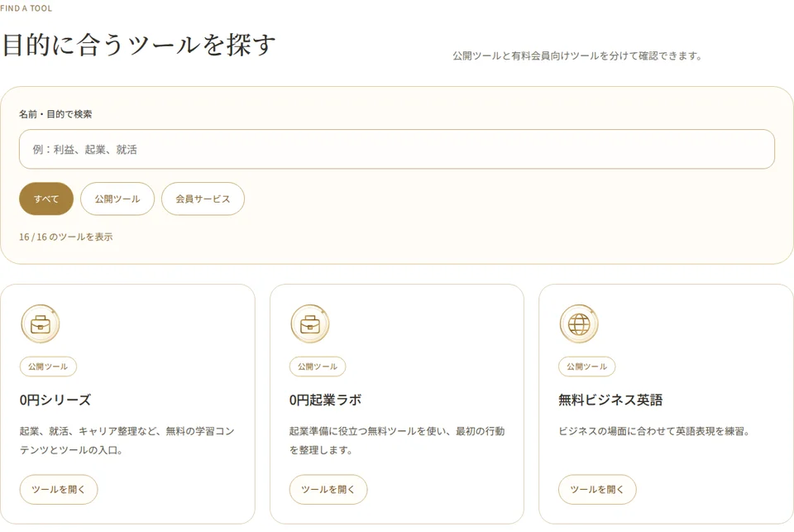Click the 公開ツール badge on 0円シリーズ card
The width and height of the screenshot is (794, 532).
pos(48,367)
